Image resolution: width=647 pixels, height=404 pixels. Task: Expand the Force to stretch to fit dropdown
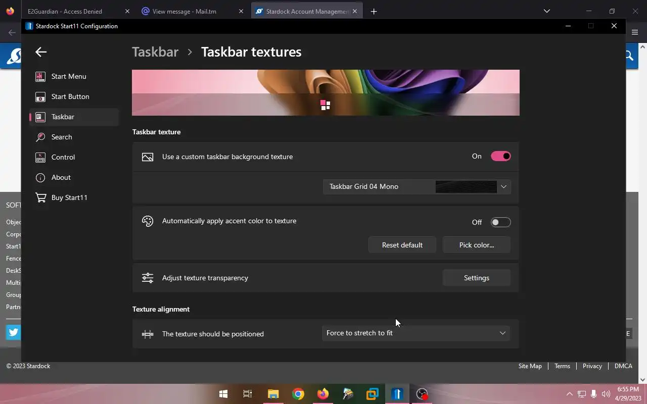tap(416, 333)
